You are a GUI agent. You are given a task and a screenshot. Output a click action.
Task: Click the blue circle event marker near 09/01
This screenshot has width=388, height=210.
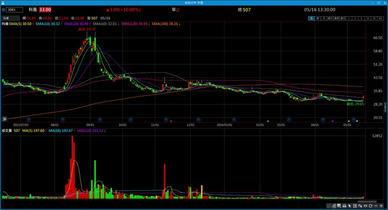click(100, 119)
